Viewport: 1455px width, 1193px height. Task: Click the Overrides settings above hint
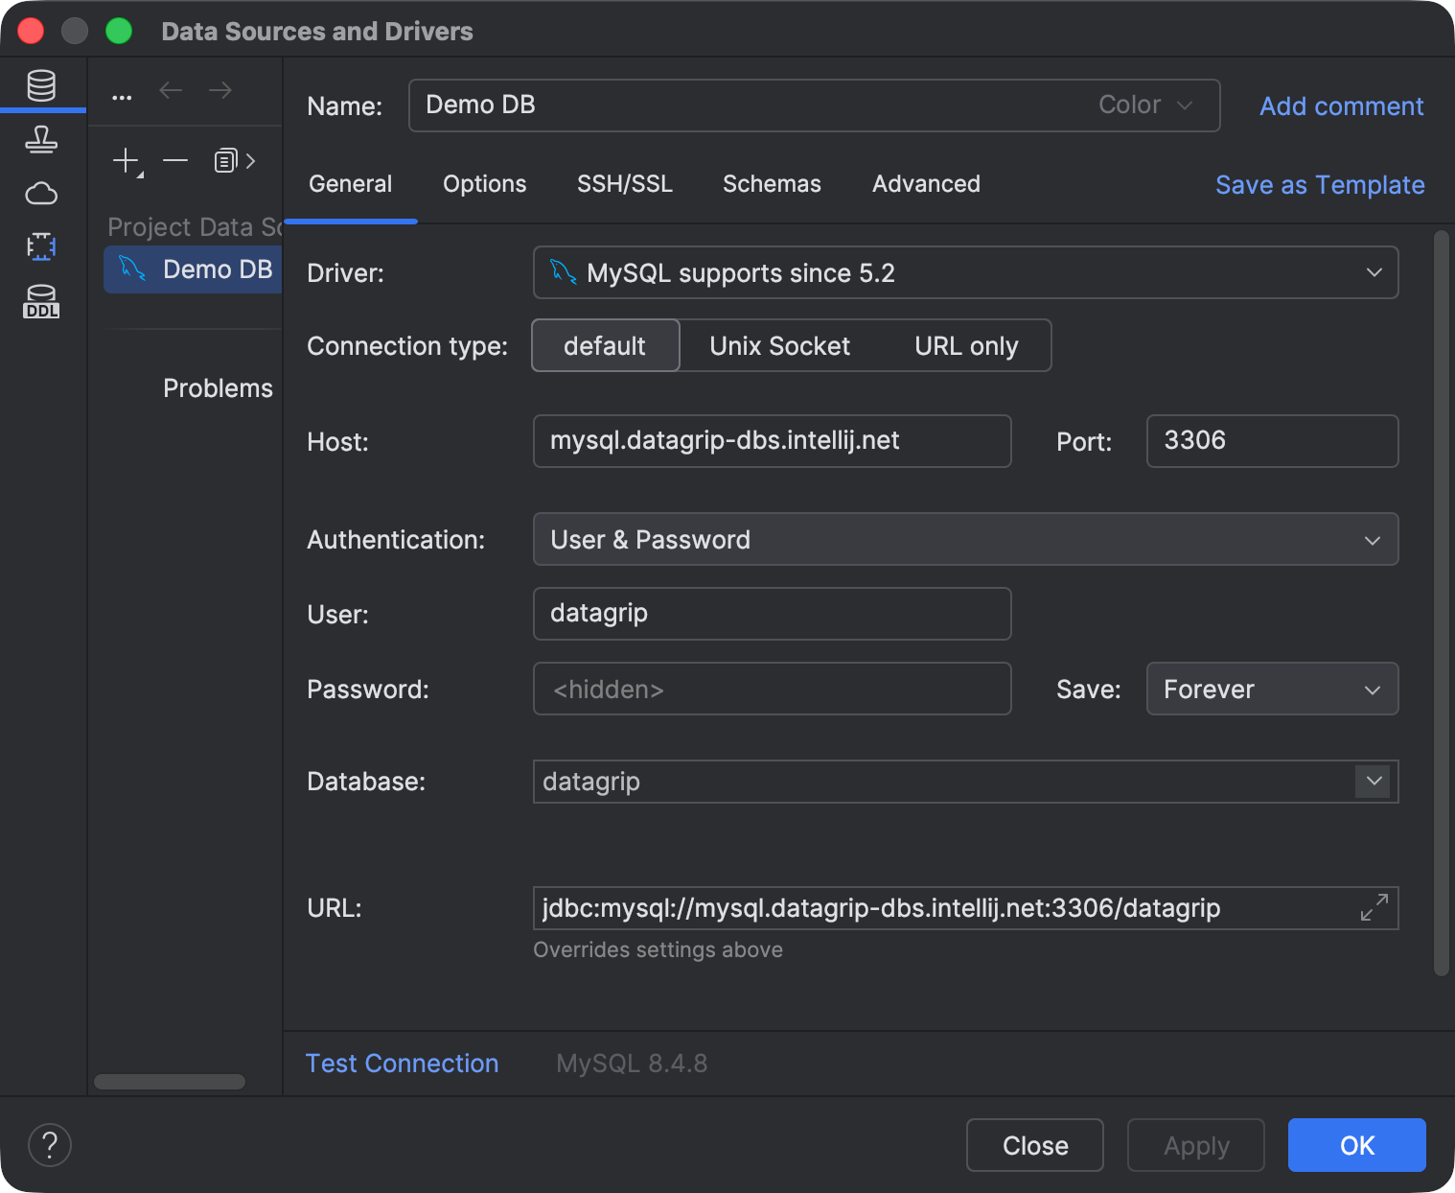[x=658, y=949]
